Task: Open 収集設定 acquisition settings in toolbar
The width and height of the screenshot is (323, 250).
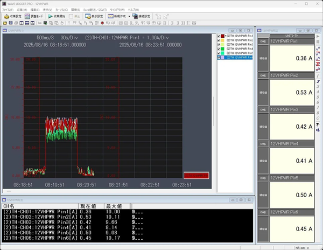Action: [x=13, y=17]
